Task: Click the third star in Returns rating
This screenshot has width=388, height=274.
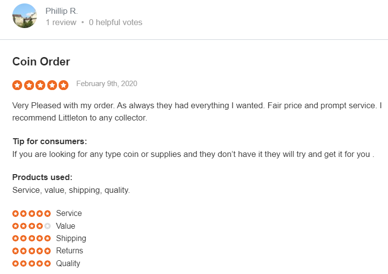Action: tap(32, 251)
